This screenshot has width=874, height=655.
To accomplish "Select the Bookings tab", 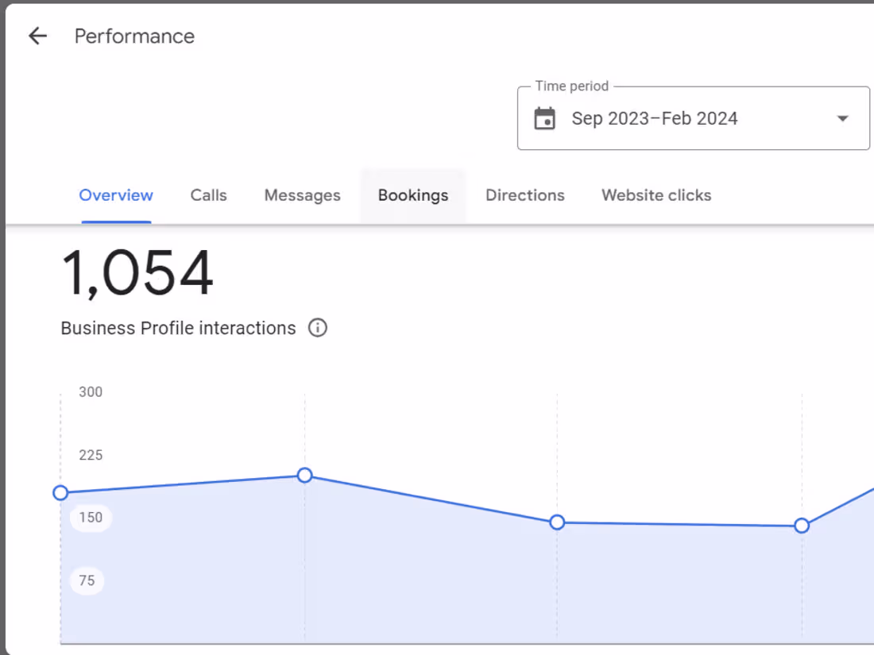I will (413, 195).
